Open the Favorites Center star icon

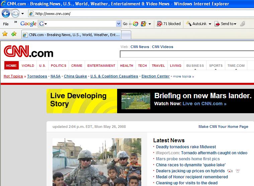tap(5, 34)
